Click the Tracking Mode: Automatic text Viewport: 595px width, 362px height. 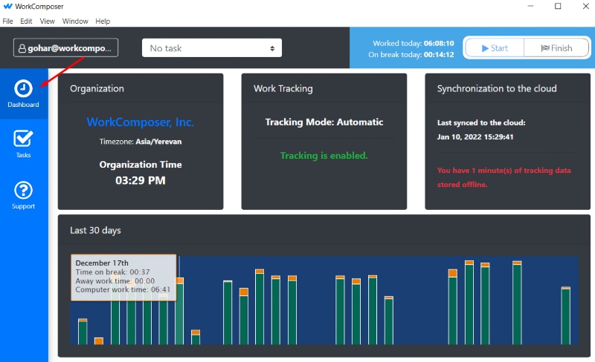(324, 122)
